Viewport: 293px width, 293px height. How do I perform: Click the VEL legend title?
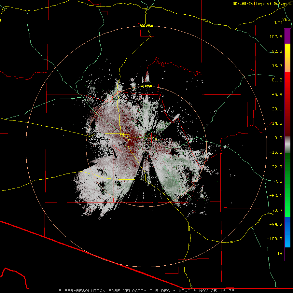(x=286, y=20)
